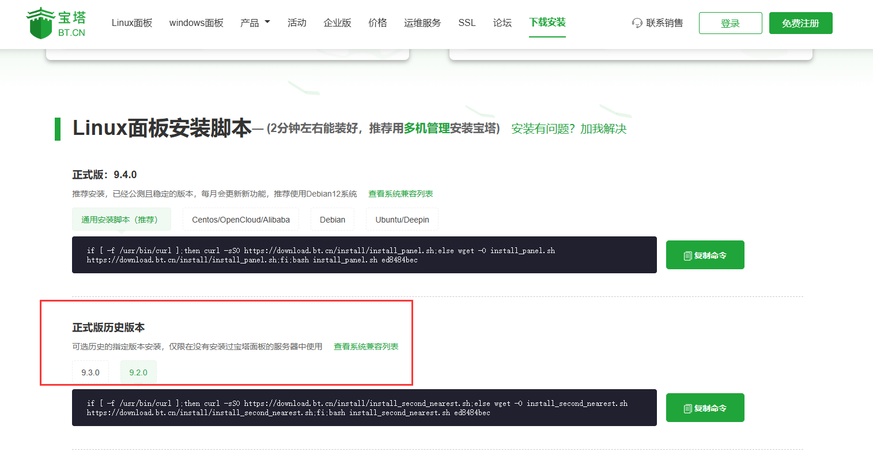Click the install_second_nearest.sh command code block

pyautogui.click(x=364, y=408)
